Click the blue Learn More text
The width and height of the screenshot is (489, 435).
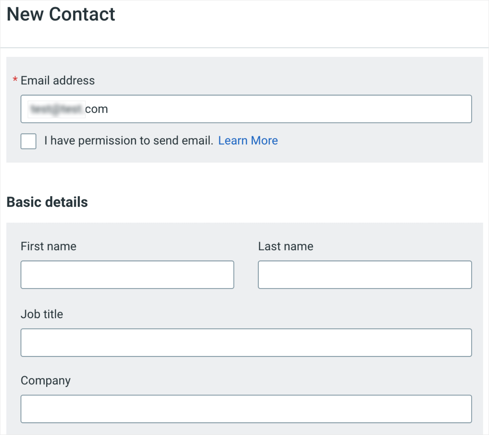tap(248, 141)
